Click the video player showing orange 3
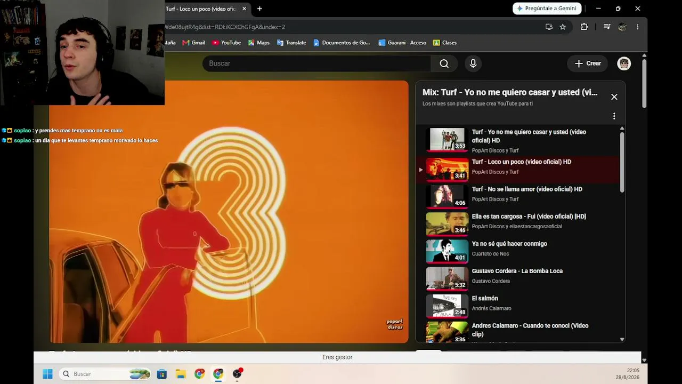 229,212
